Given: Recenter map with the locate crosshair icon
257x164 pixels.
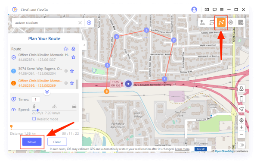Looking at the screenshot, I should (x=242, y=120).
